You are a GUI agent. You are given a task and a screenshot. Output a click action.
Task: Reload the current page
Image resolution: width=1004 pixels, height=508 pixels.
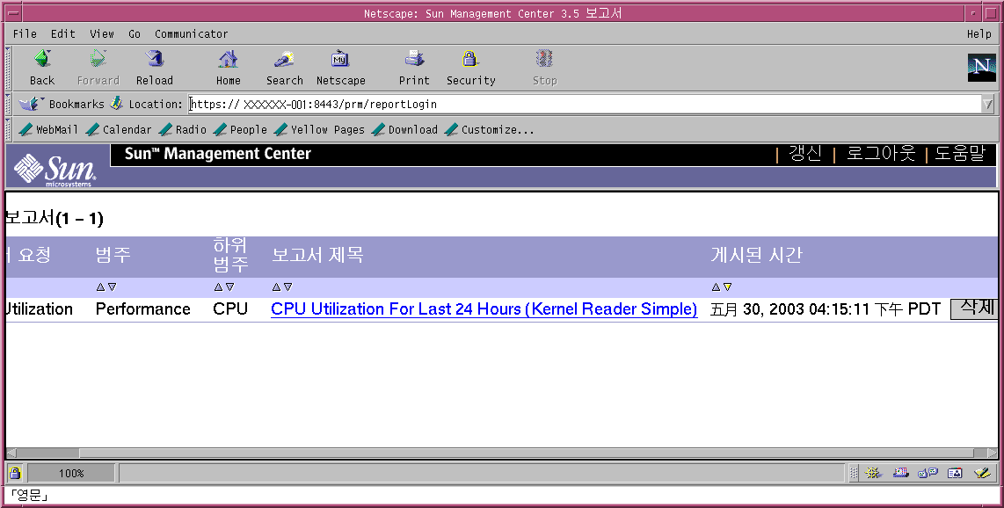click(x=155, y=67)
